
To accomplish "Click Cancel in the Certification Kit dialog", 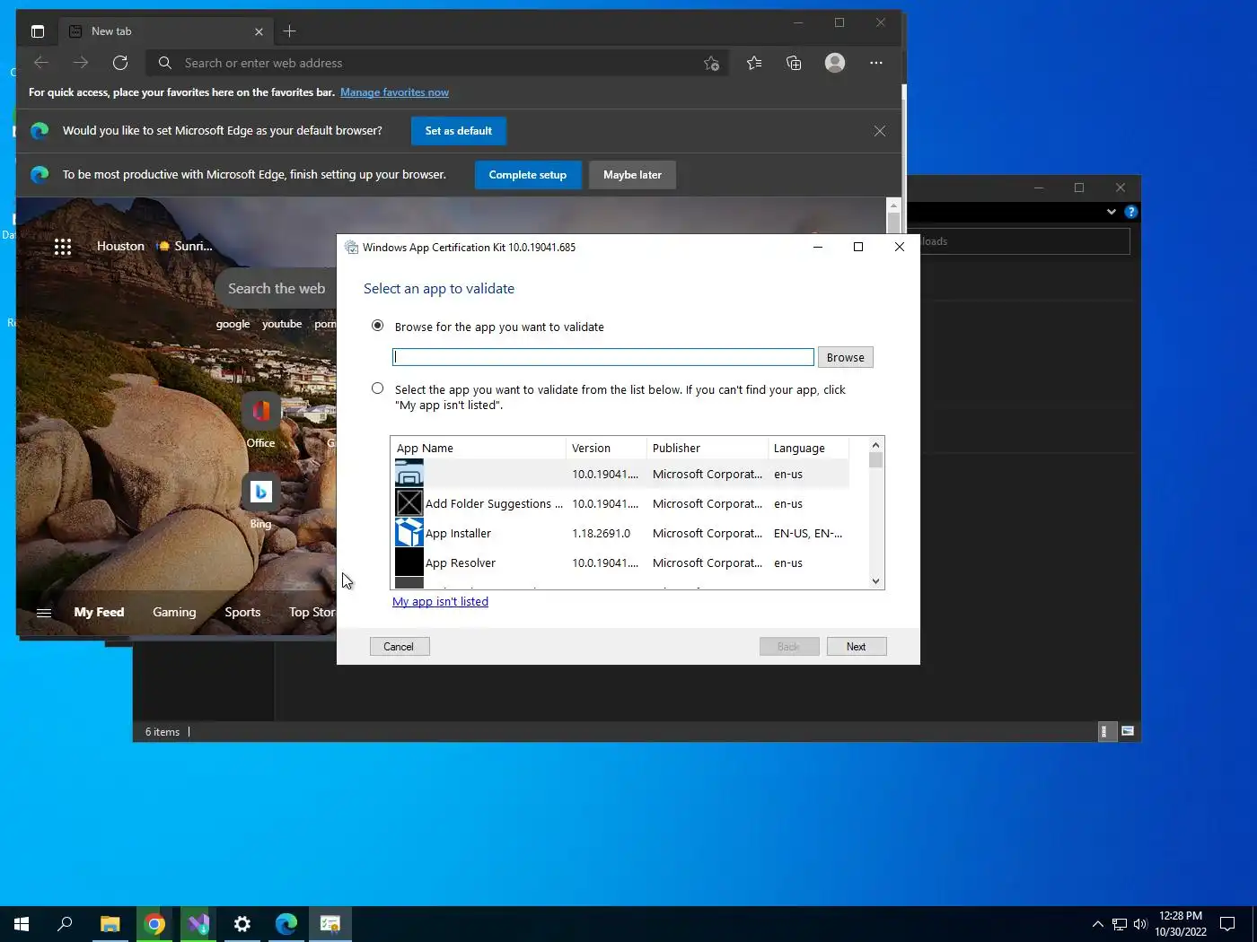I will pos(400,646).
